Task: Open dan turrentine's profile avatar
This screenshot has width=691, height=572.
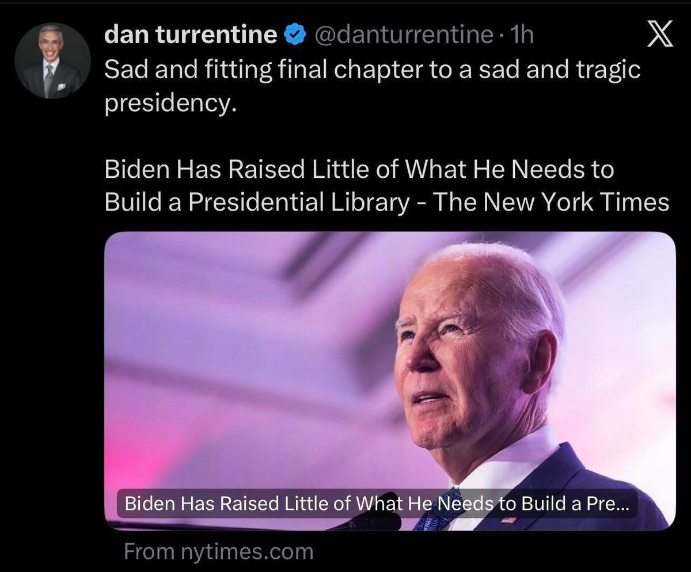Action: point(52,60)
